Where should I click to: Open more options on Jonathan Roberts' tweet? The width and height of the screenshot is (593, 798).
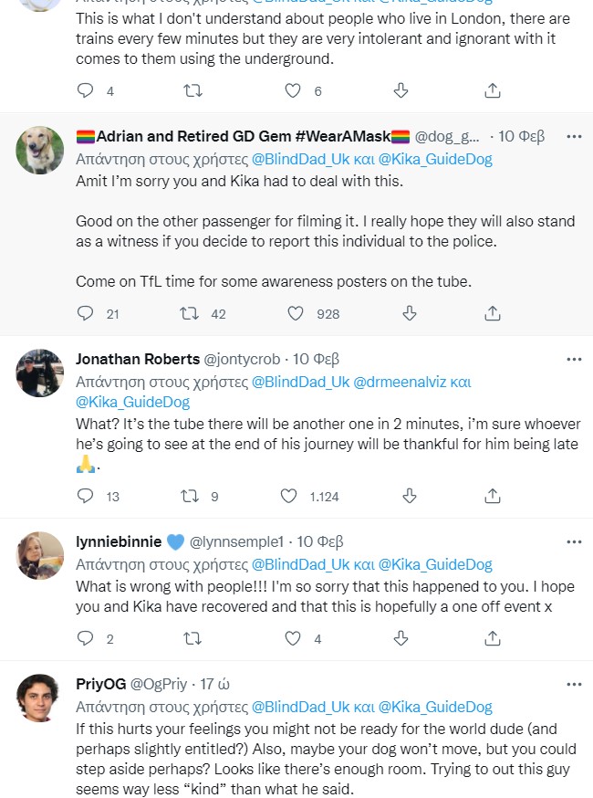(574, 359)
